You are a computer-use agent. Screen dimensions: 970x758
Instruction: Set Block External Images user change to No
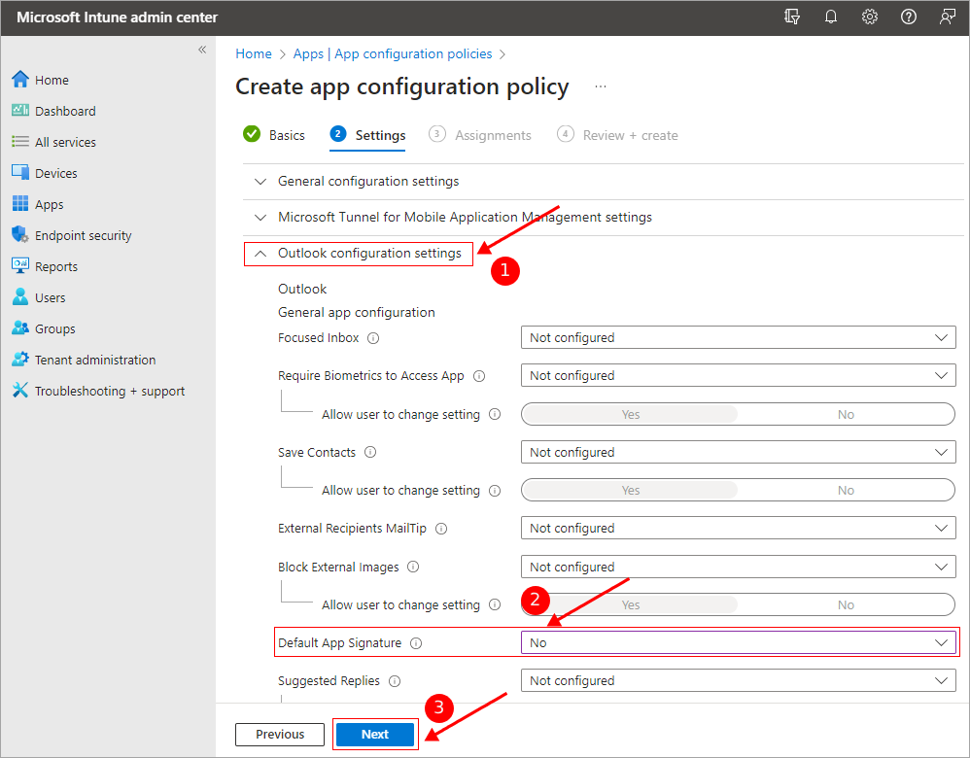[846, 604]
